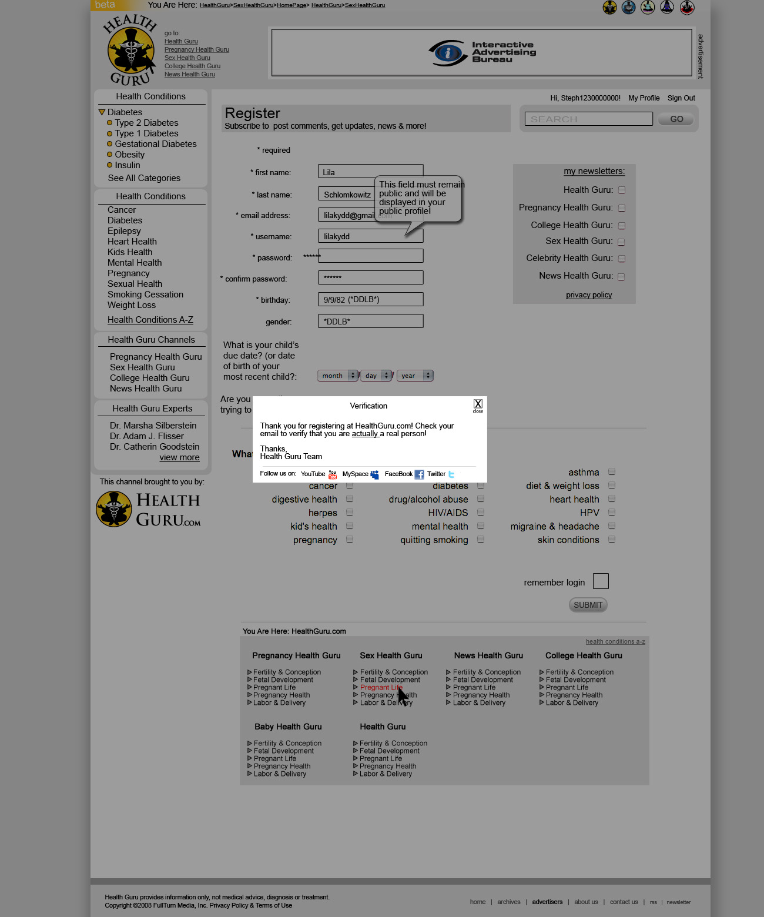Click the YouTube icon in the verification popup
The width and height of the screenshot is (764, 917).
333,474
